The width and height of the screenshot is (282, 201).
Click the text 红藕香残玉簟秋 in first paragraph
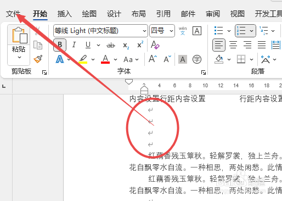175,156
